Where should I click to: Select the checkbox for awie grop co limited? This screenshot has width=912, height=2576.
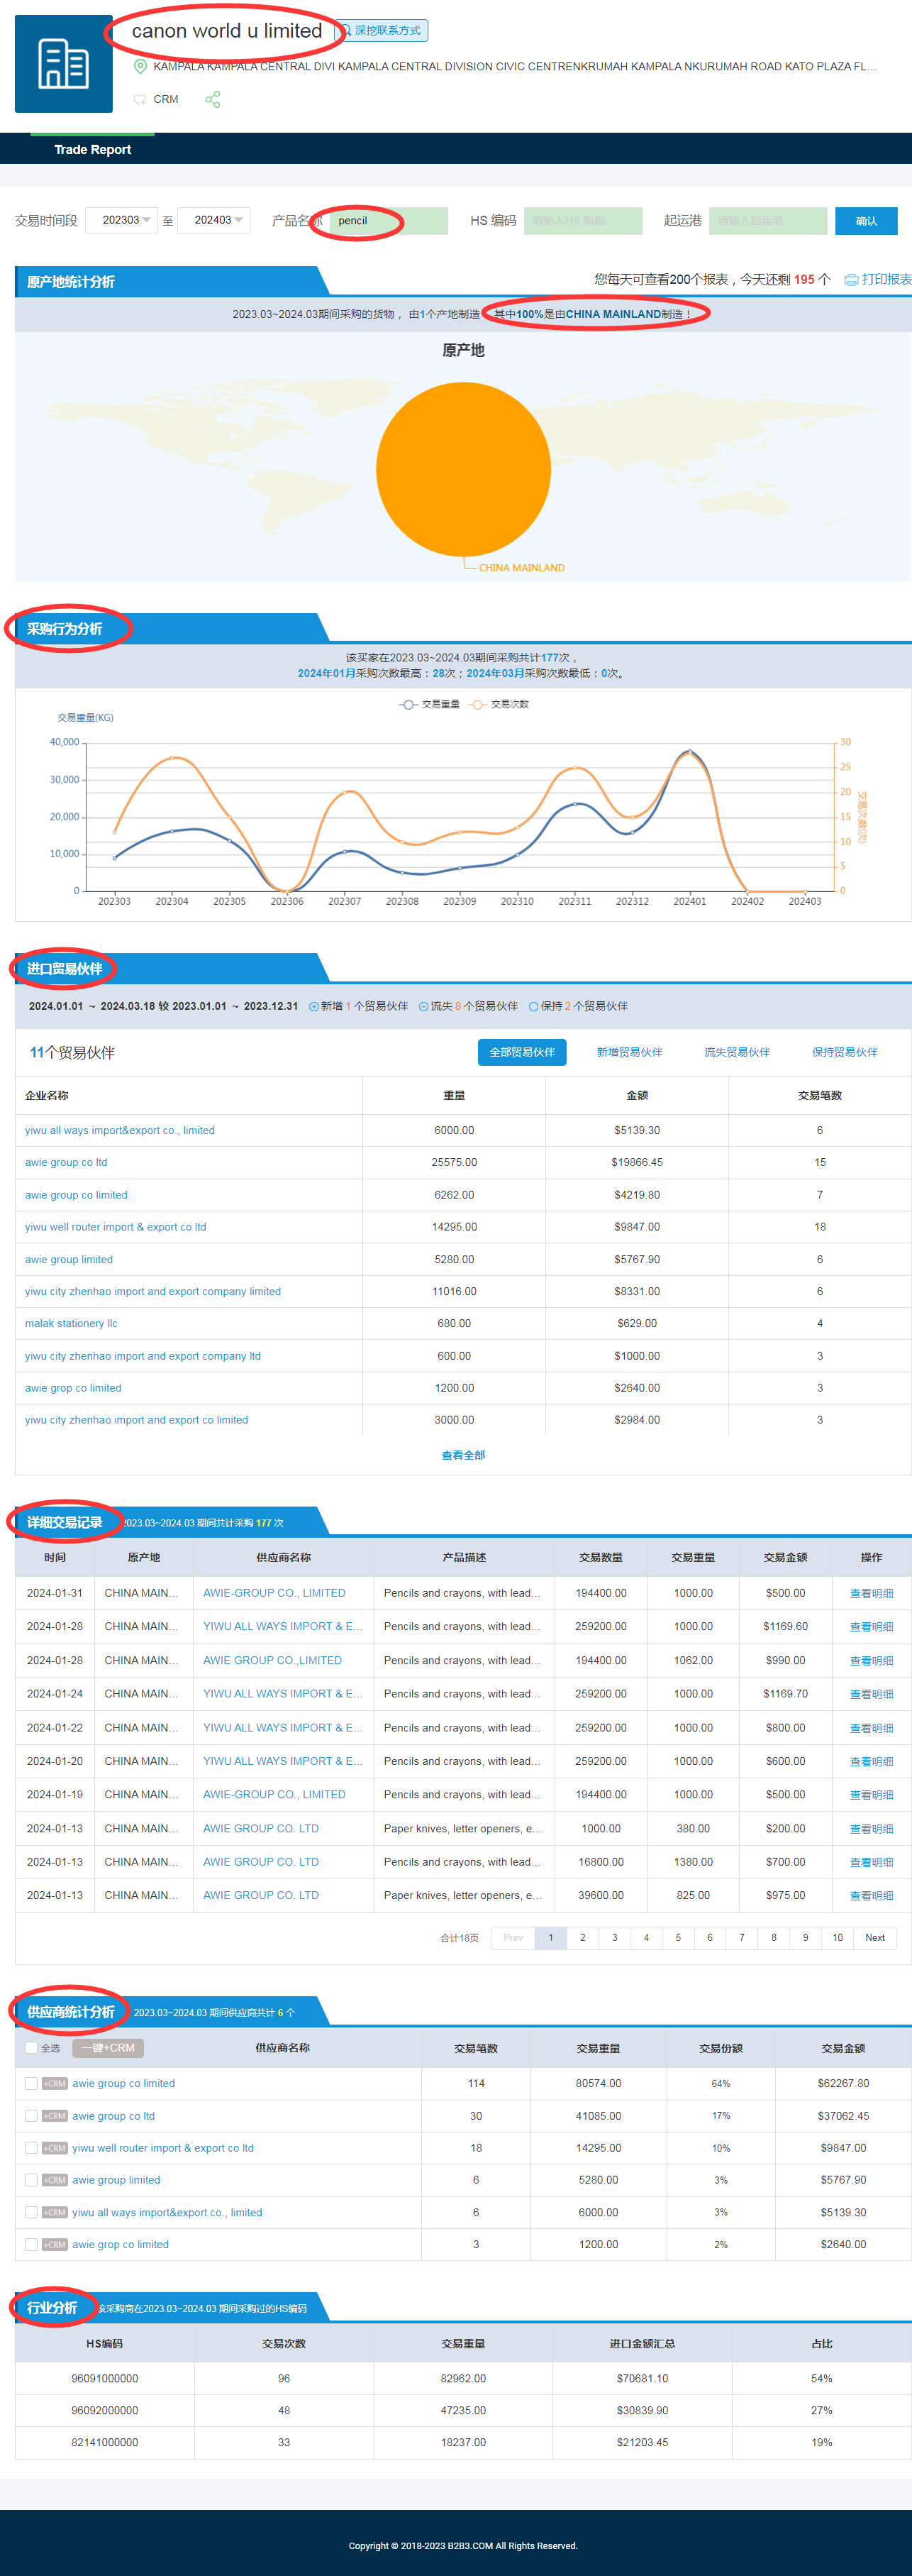(x=31, y=2245)
